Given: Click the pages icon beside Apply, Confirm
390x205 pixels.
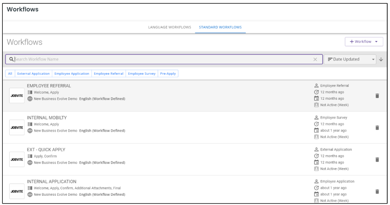Looking at the screenshot, I should pos(30,156).
